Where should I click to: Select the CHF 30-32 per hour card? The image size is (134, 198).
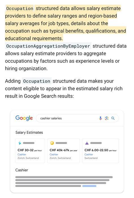[x=30, y=151]
